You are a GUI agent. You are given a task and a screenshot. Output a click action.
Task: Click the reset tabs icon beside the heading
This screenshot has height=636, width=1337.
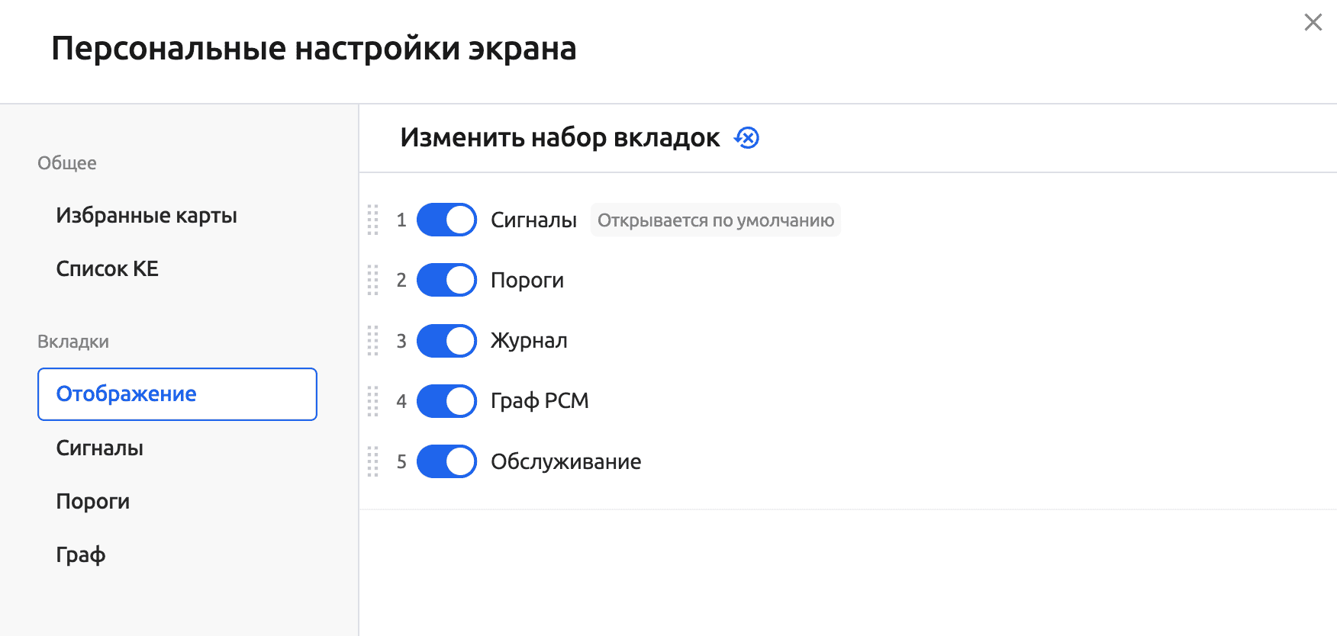(x=746, y=138)
